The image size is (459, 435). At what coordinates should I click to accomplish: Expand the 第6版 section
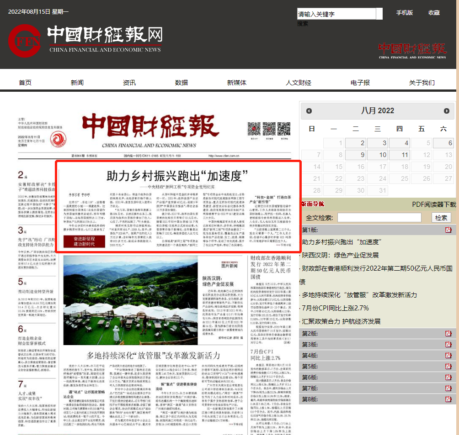point(377,377)
